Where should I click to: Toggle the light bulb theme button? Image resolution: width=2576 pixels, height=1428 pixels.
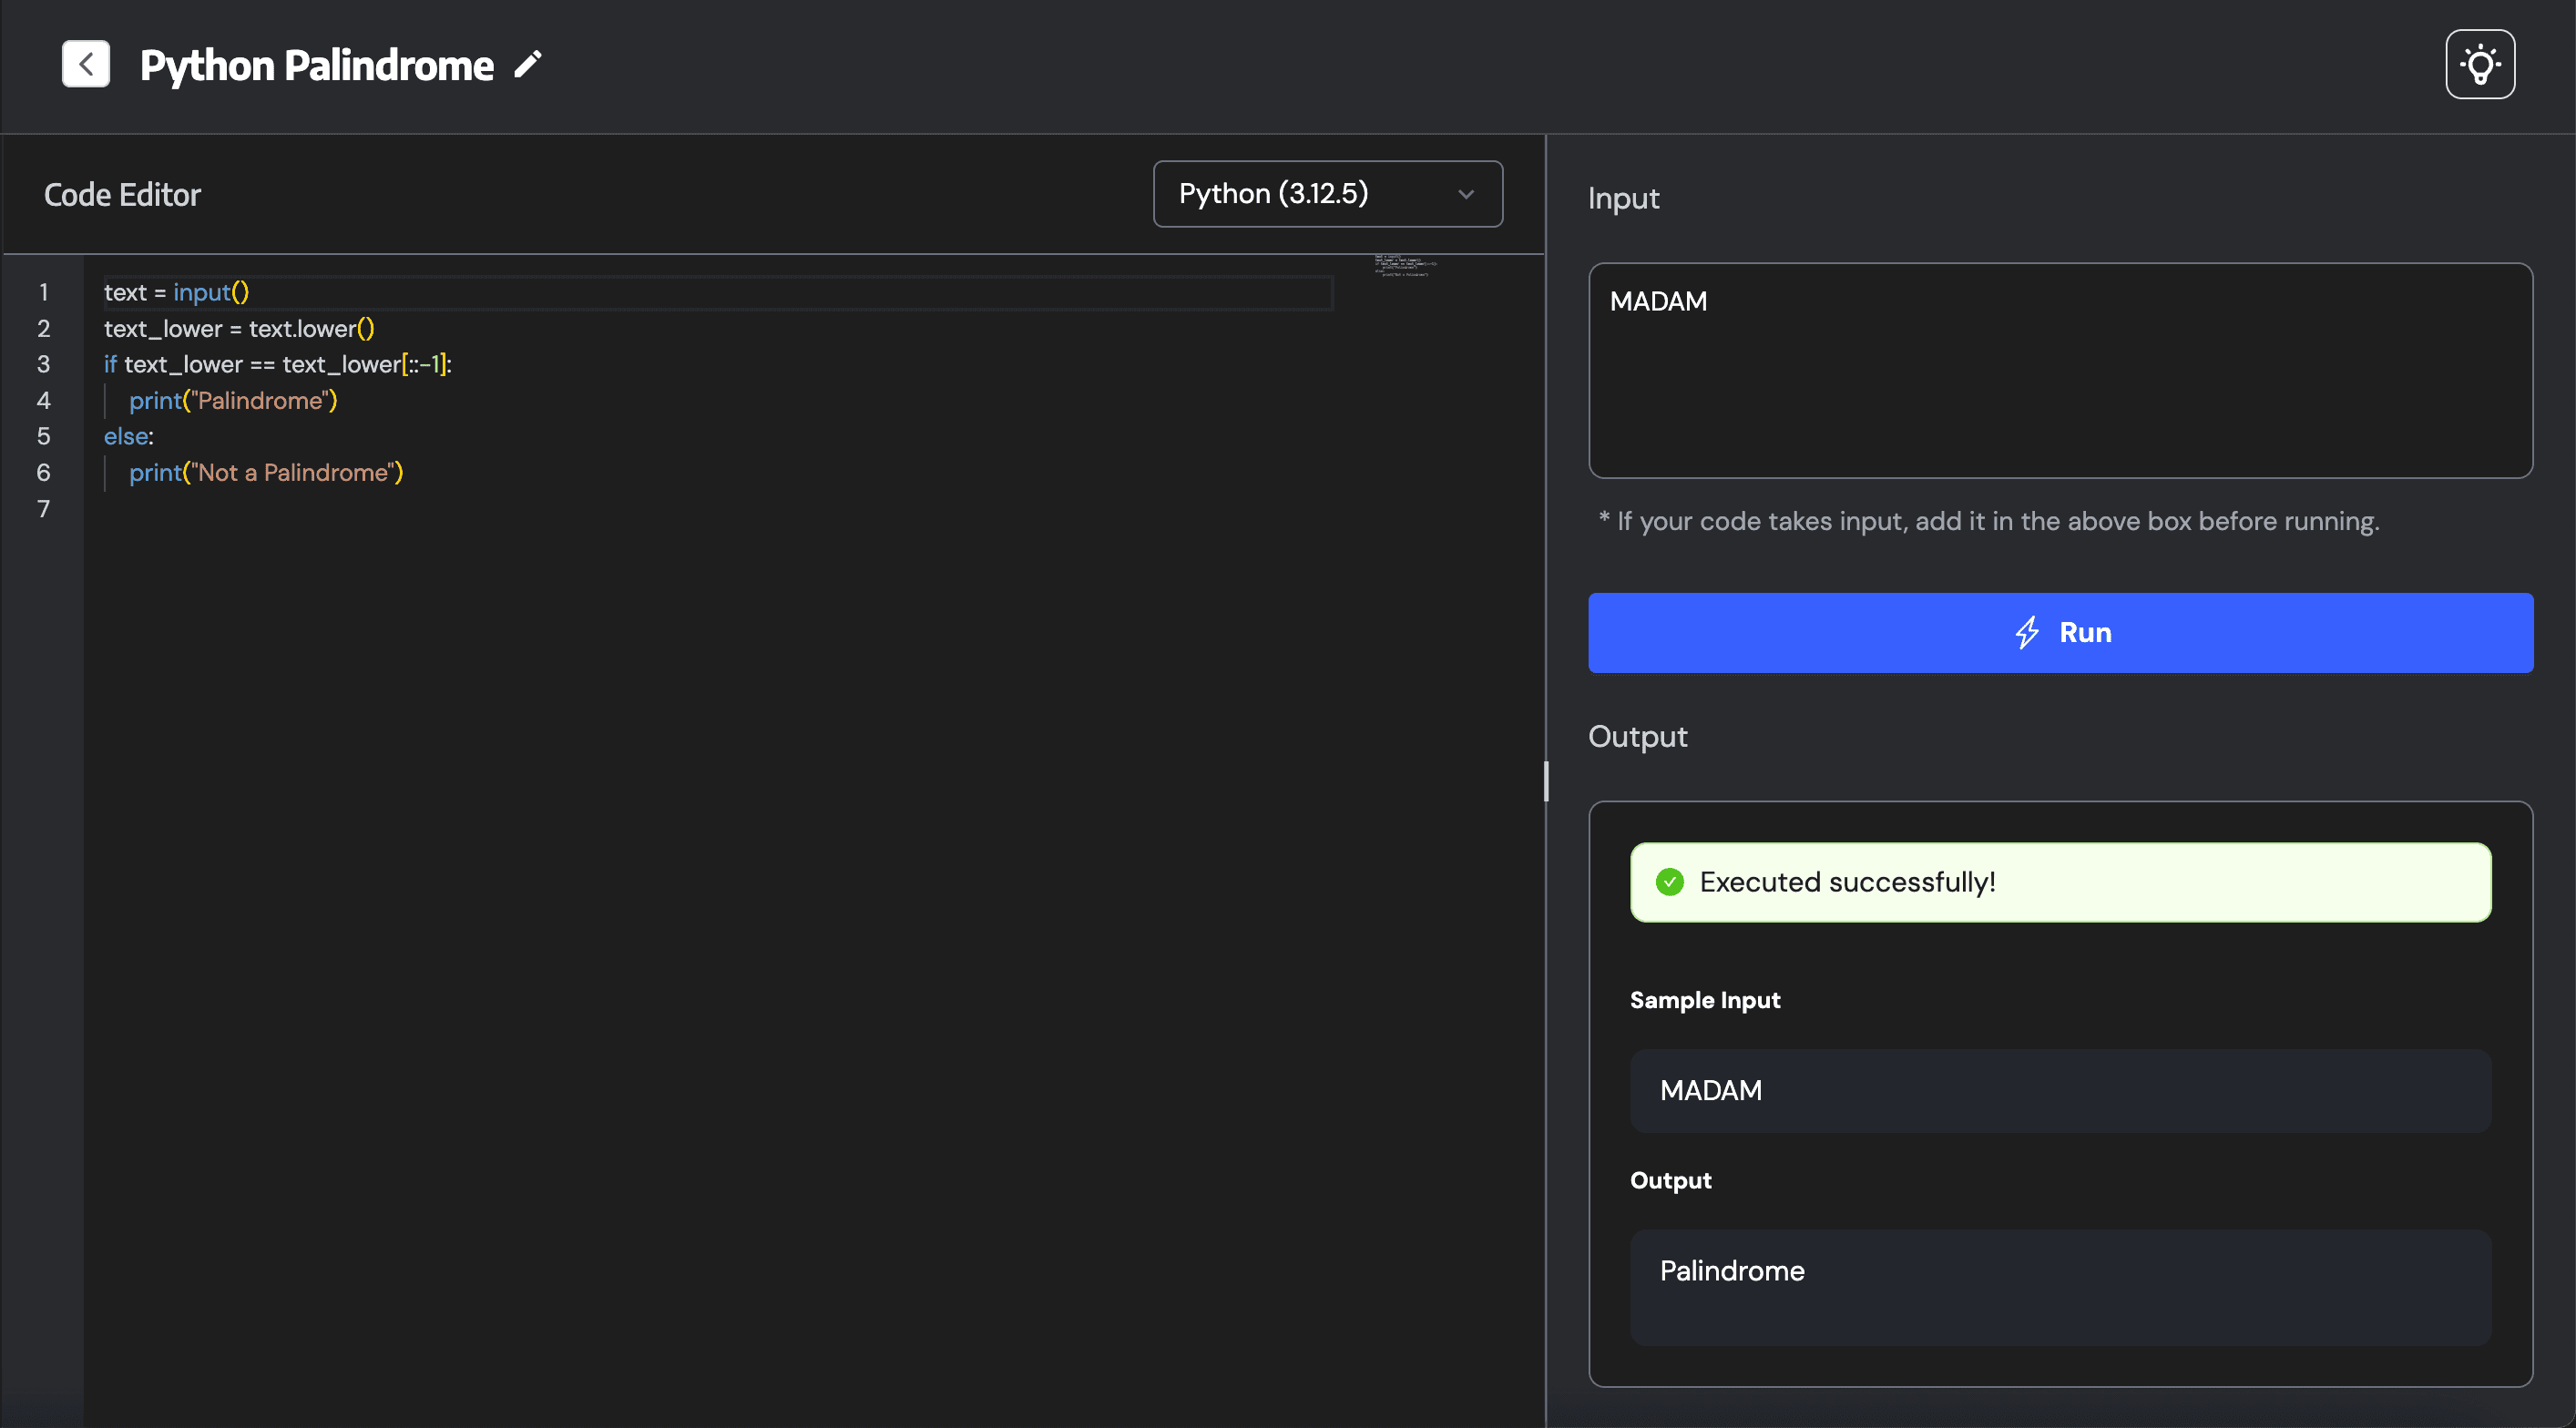pos(2479,65)
